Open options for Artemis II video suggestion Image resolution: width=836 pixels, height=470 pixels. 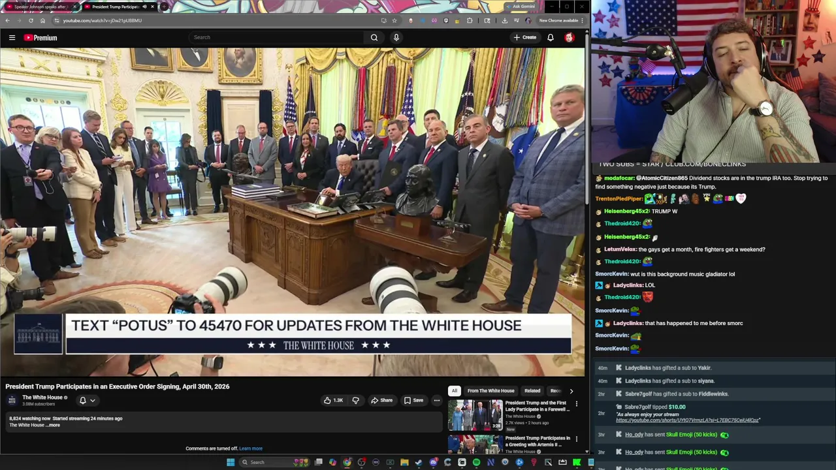pyautogui.click(x=576, y=440)
